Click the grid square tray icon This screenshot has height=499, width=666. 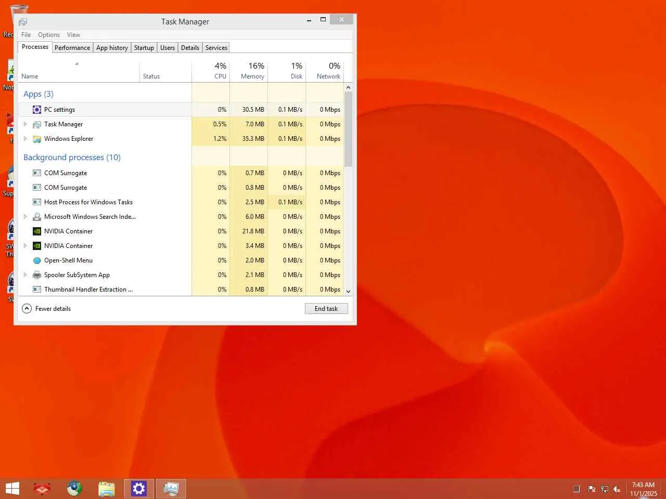[577, 489]
